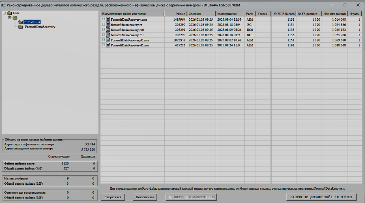Select the 2025-09-04 folder icon

(x=20, y=22)
